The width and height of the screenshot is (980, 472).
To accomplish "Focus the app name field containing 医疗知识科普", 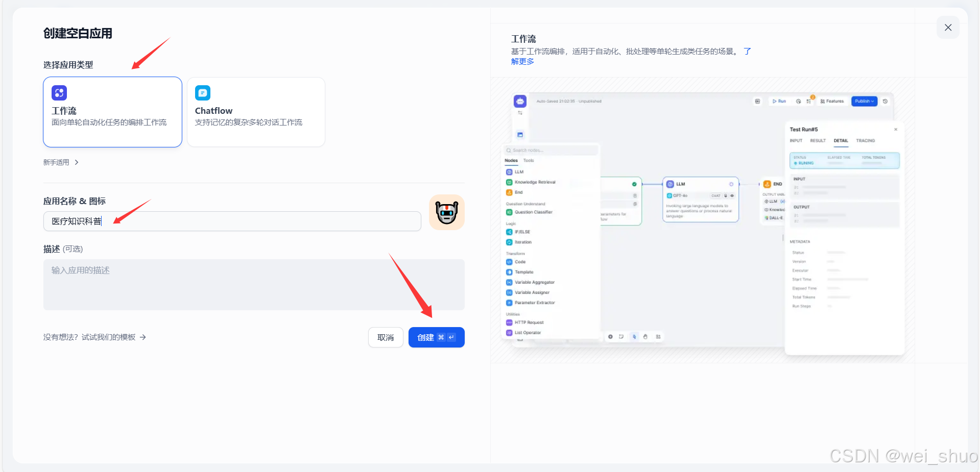I will click(x=232, y=221).
